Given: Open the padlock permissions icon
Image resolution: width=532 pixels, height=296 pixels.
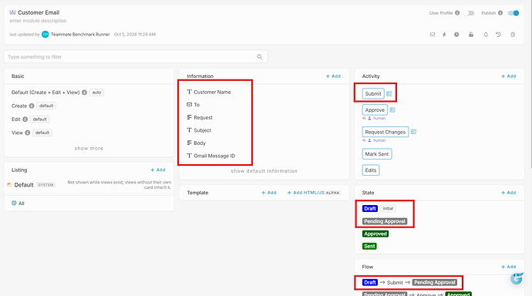Looking at the screenshot, I should tap(471, 35).
